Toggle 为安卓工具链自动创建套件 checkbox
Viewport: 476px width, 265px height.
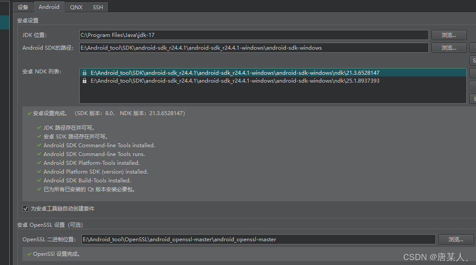[x=26, y=209]
